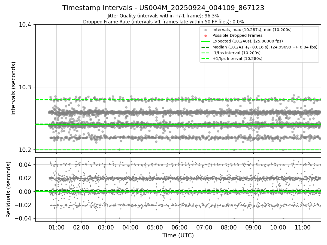Click legend entry 'Median (10.241 +/- 0.016 s)'
The width and height of the screenshot is (327, 245).
click(x=265, y=47)
